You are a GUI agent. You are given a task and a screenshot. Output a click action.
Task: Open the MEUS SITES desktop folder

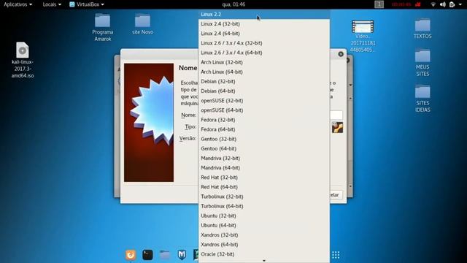coord(422,63)
